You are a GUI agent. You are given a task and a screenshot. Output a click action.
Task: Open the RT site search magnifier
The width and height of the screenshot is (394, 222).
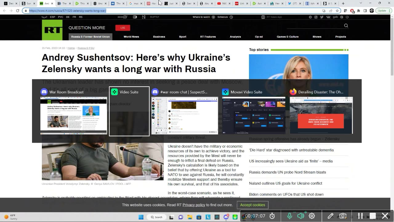(346, 26)
